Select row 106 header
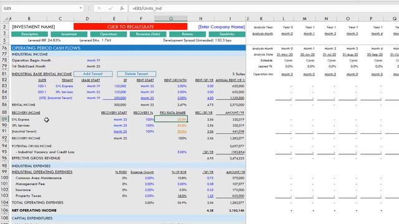Viewport: 399px width, 224px height. click(x=4, y=210)
